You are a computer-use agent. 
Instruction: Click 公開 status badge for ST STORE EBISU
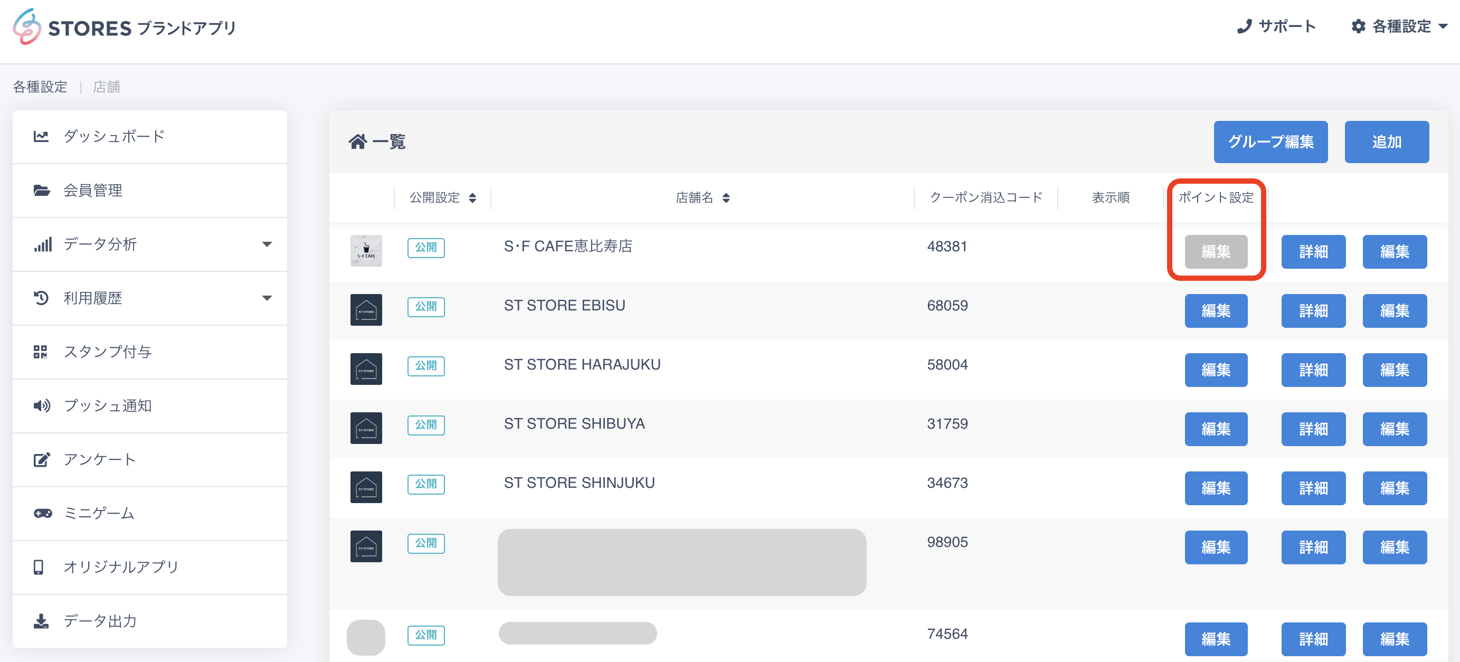425,307
